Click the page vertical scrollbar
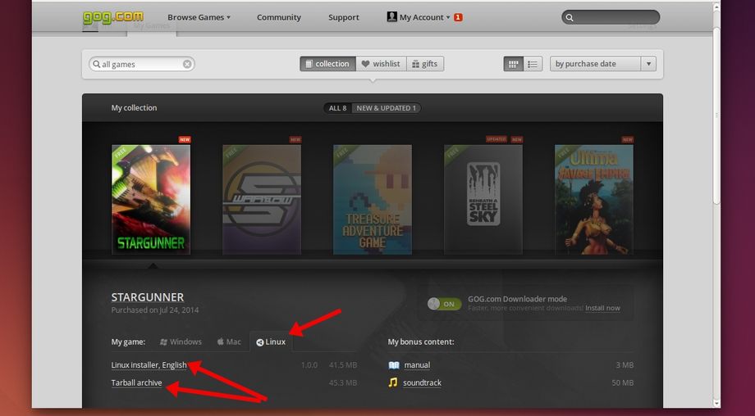The image size is (755, 416). [716, 115]
